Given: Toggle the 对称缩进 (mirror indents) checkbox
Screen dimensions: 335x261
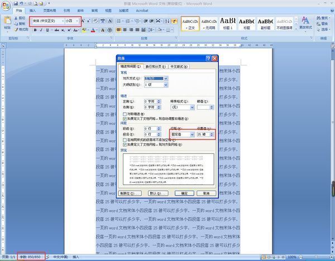Looking at the screenshot, I should click(125, 114).
